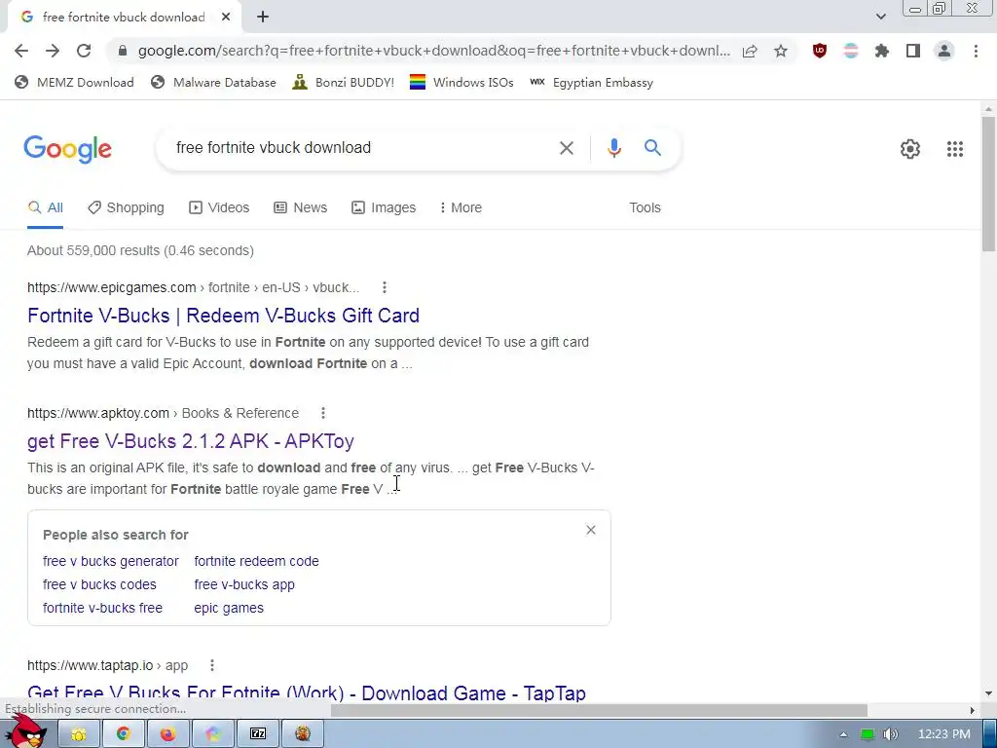Screen dimensions: 997x748
Task: Clear the search box with the X
Action: pyautogui.click(x=566, y=148)
